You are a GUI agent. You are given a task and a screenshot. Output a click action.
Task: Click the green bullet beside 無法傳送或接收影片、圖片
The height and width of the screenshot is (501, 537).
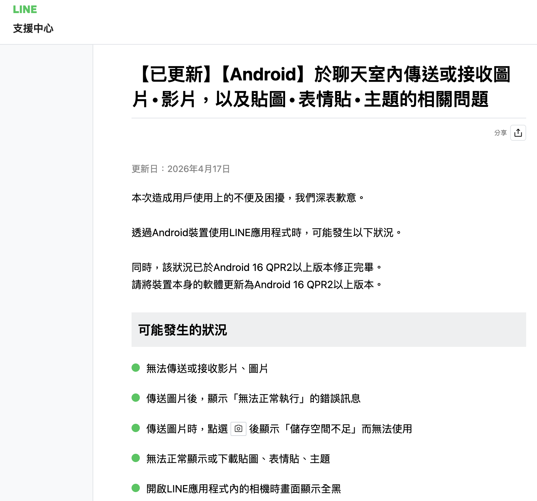pyautogui.click(x=136, y=368)
